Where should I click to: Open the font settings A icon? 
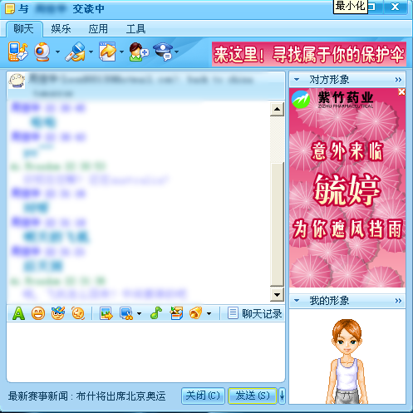pyautogui.click(x=18, y=313)
